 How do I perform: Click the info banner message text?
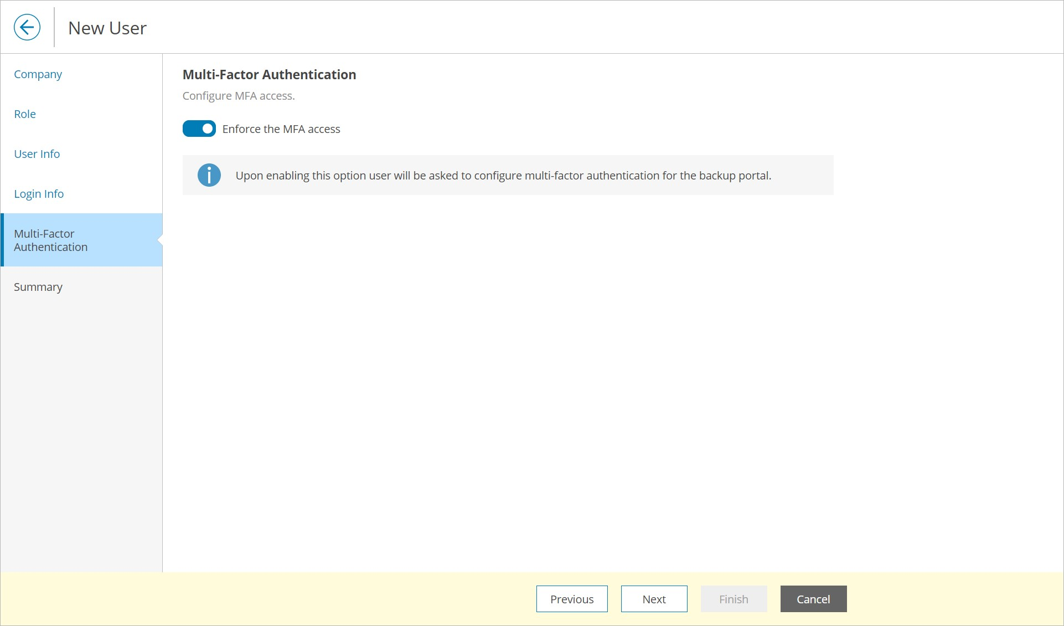(x=503, y=176)
